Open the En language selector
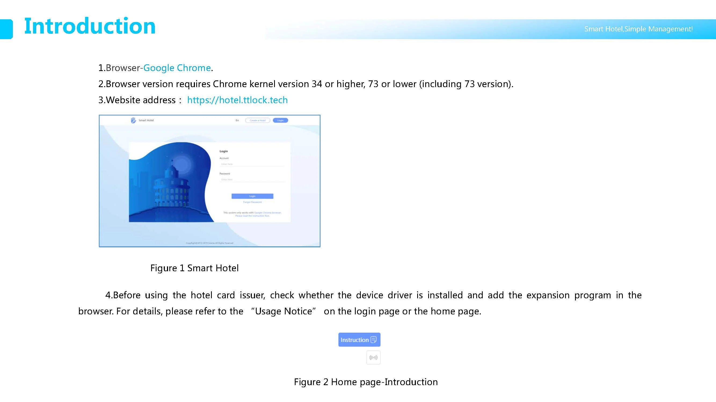This screenshot has width=716, height=402. tap(237, 120)
